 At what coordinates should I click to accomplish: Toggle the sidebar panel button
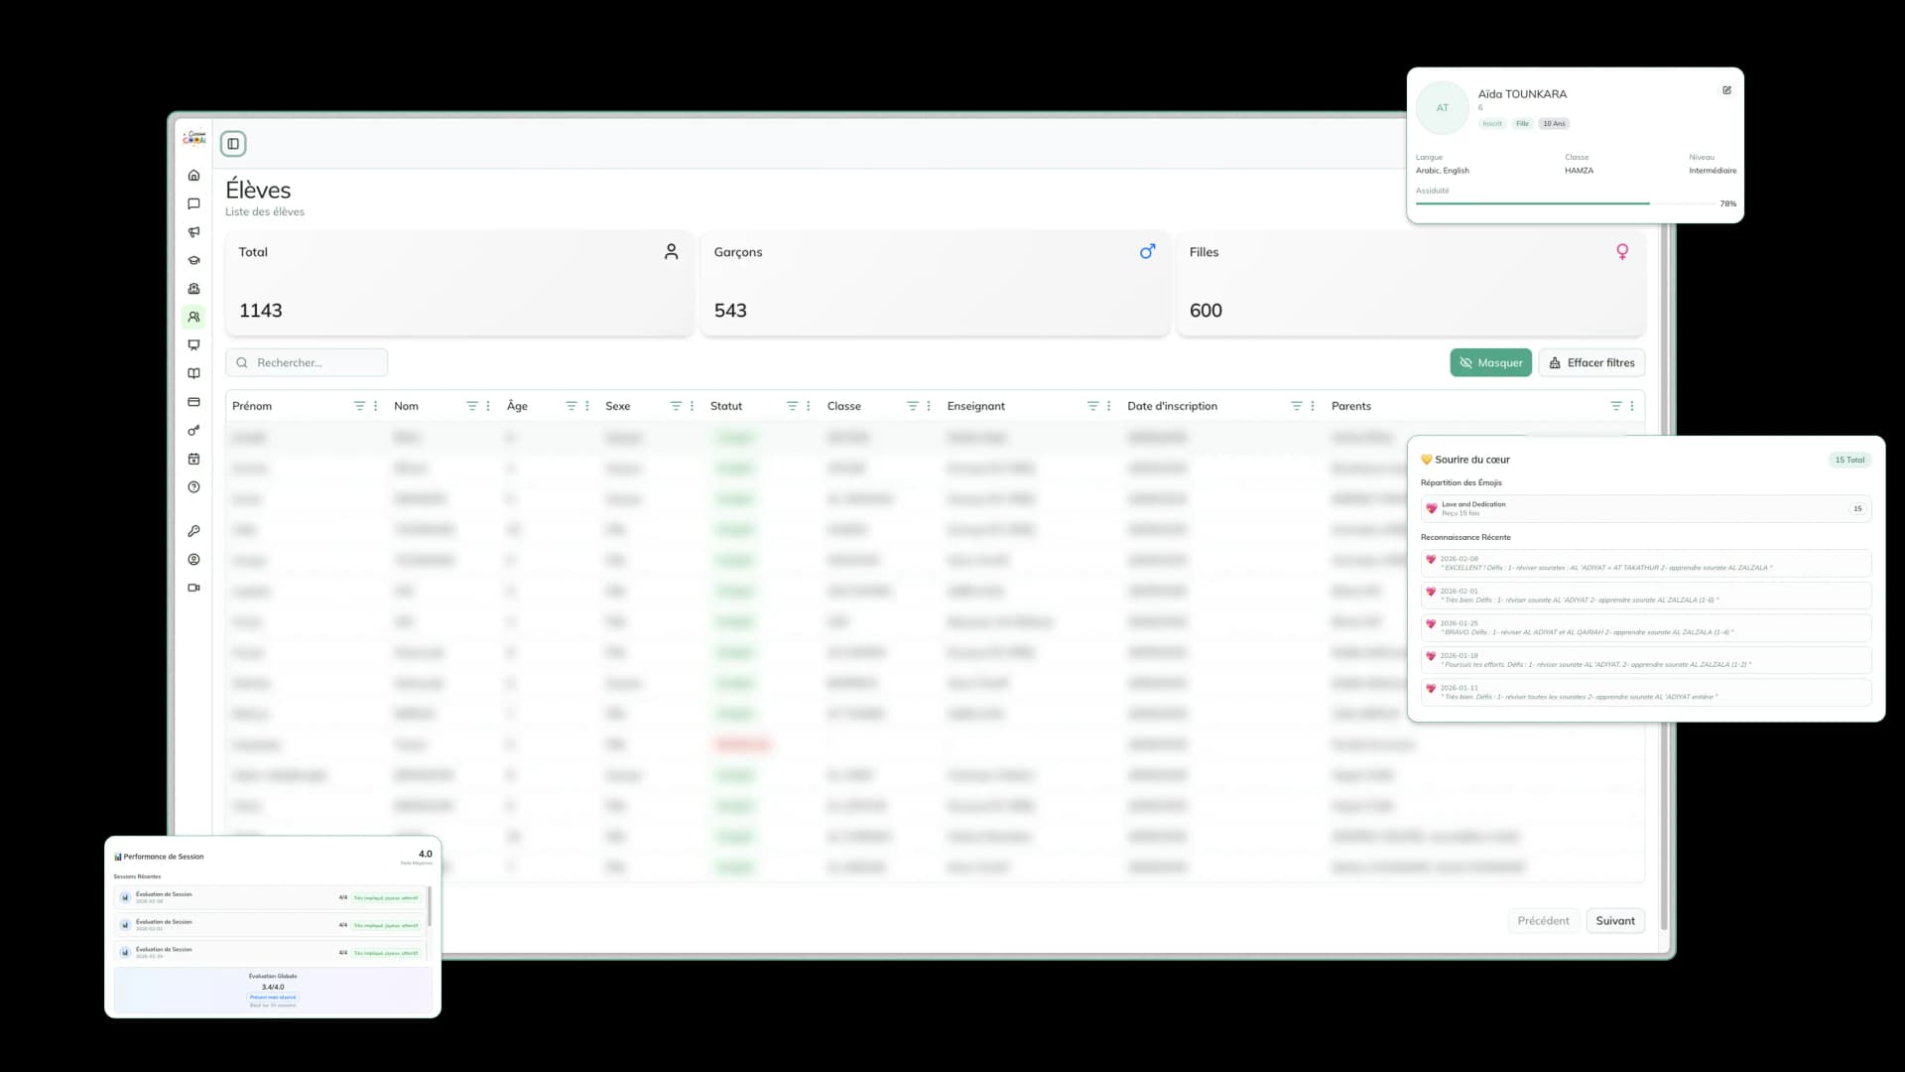click(x=233, y=144)
